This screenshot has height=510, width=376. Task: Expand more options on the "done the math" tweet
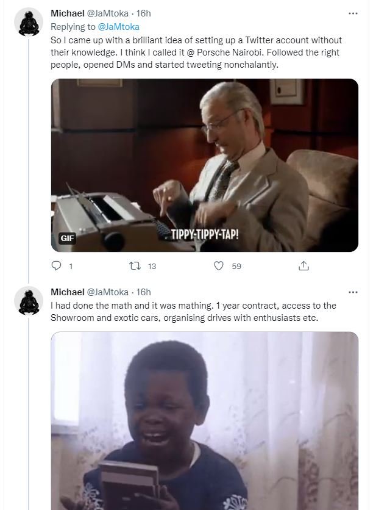tap(353, 292)
